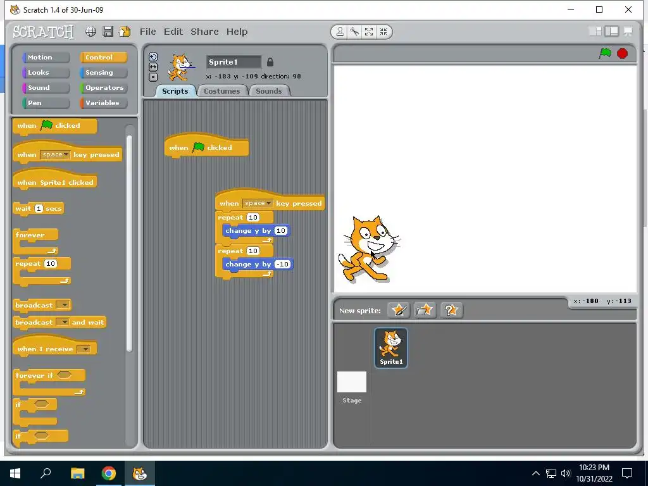This screenshot has height=486, width=648.
Task: Open the Looks block category
Action: [x=46, y=73]
